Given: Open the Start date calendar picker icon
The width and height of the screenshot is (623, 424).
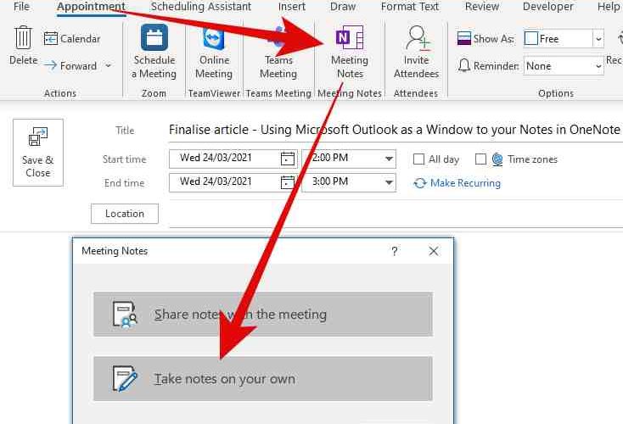Looking at the screenshot, I should click(x=287, y=159).
